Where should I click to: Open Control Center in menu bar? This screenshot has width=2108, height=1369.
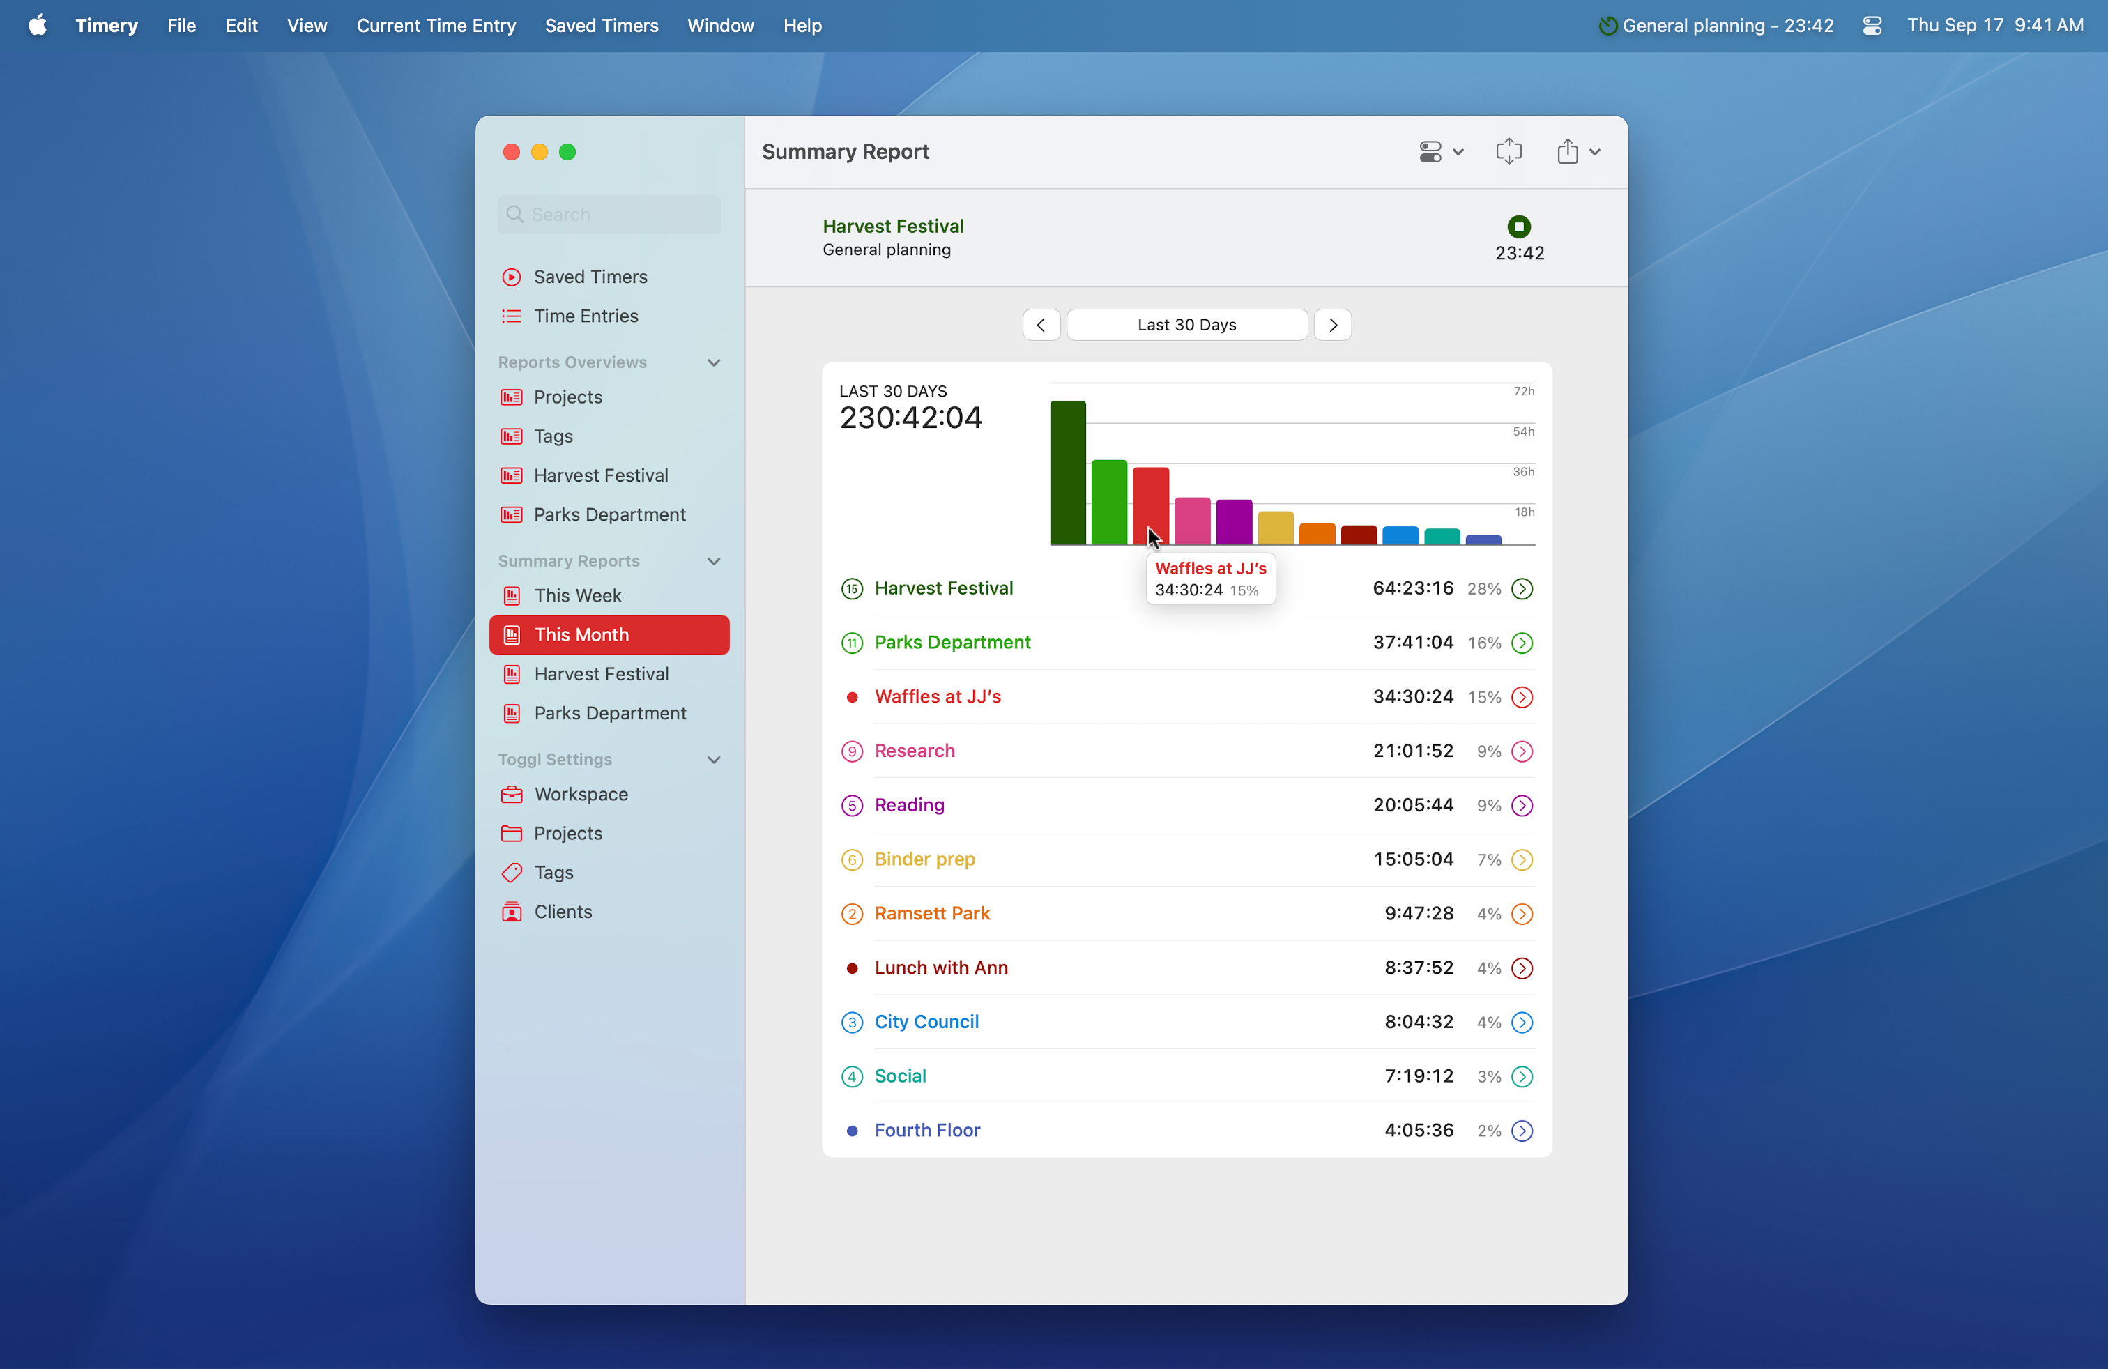point(1872,26)
